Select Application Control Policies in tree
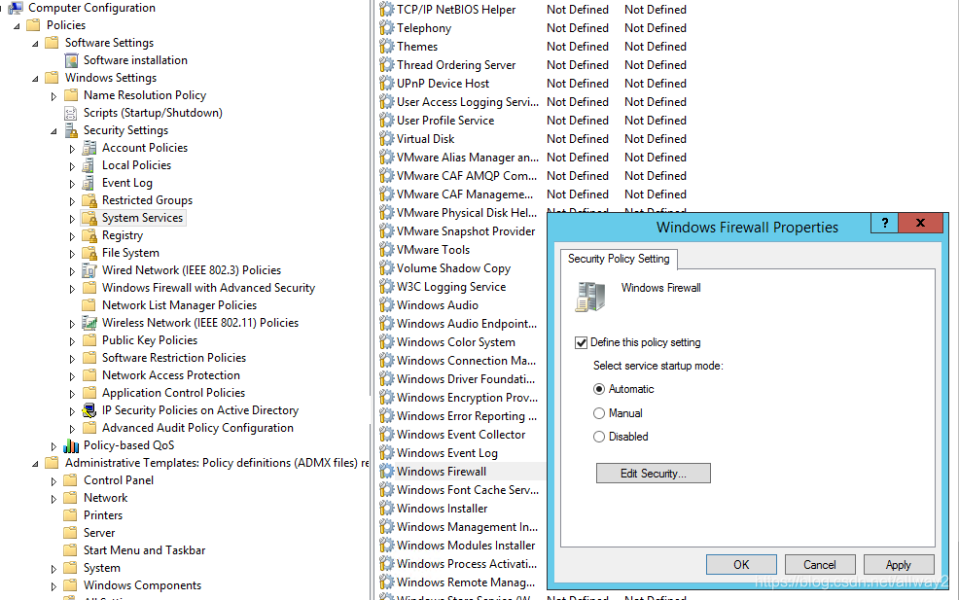 pyautogui.click(x=173, y=393)
